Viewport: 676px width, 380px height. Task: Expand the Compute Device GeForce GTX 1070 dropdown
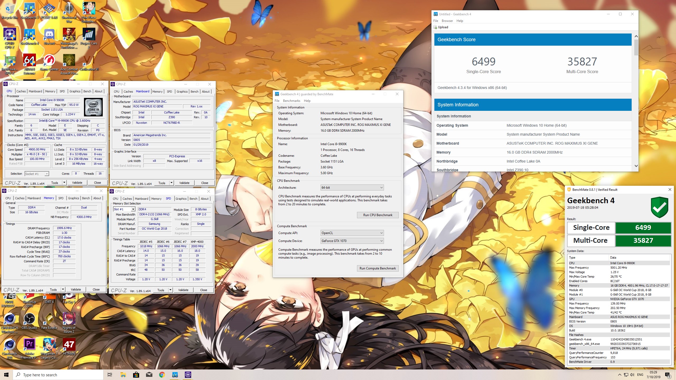tap(352, 241)
